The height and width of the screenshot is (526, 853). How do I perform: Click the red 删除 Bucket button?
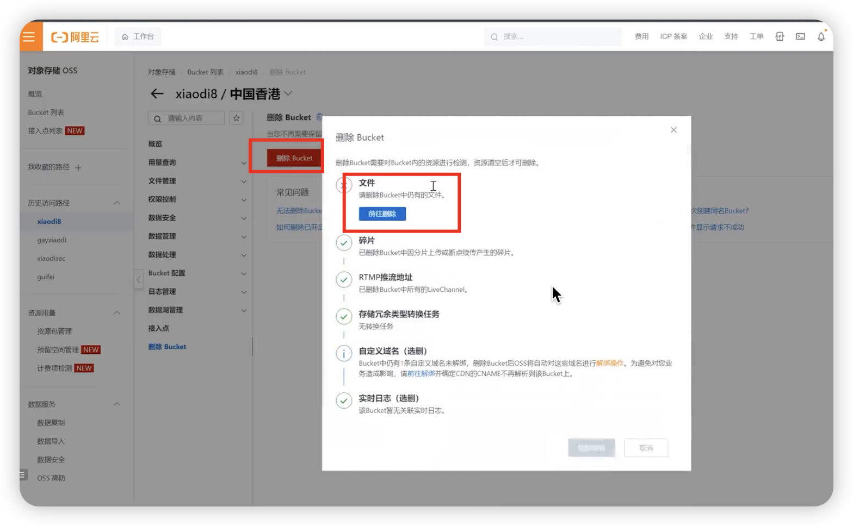click(x=294, y=158)
